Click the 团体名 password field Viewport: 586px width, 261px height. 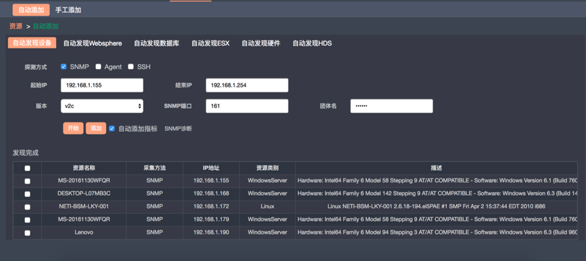point(391,106)
